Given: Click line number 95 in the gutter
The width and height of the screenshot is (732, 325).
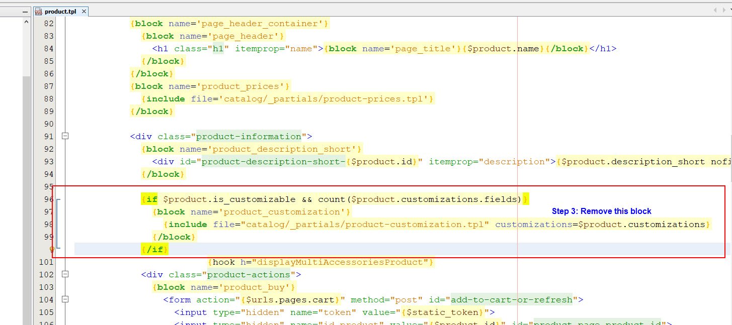Looking at the screenshot, I should point(49,187).
